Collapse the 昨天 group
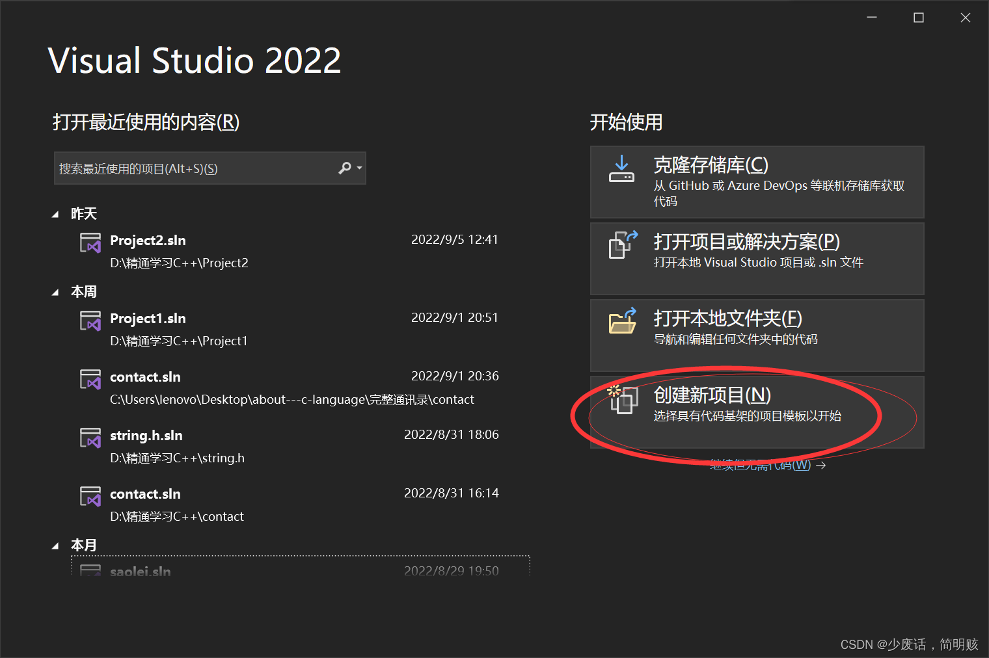Image resolution: width=989 pixels, height=658 pixels. [x=55, y=214]
